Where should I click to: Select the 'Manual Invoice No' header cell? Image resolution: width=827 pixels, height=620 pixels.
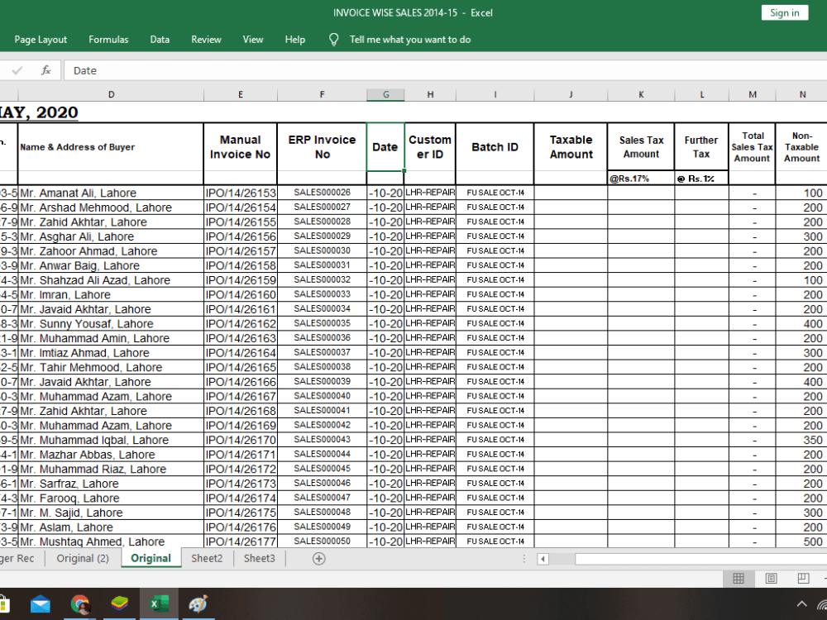(241, 147)
